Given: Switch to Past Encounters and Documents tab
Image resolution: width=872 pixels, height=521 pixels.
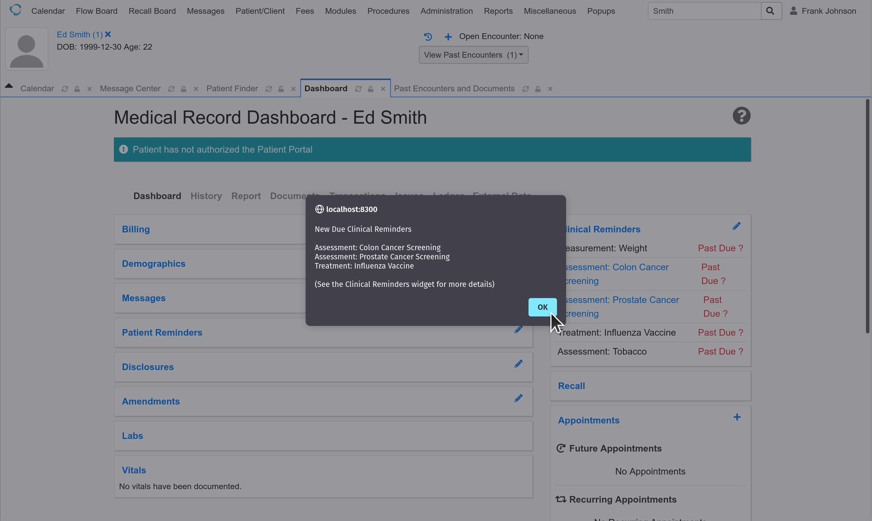Looking at the screenshot, I should click(454, 88).
